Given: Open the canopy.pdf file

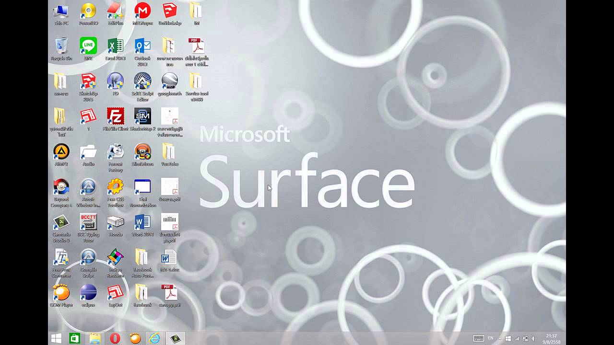Looking at the screenshot, I should 170,296.
